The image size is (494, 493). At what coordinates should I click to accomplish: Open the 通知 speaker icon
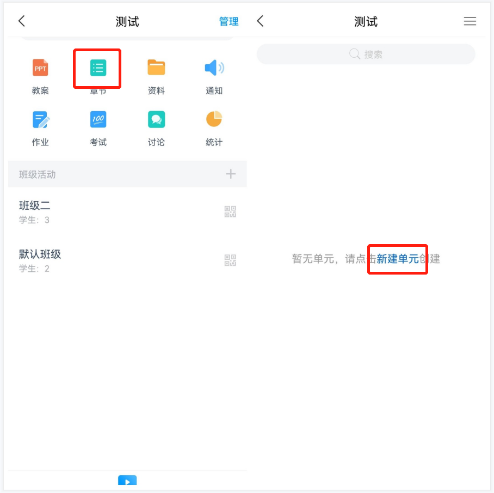pos(214,67)
